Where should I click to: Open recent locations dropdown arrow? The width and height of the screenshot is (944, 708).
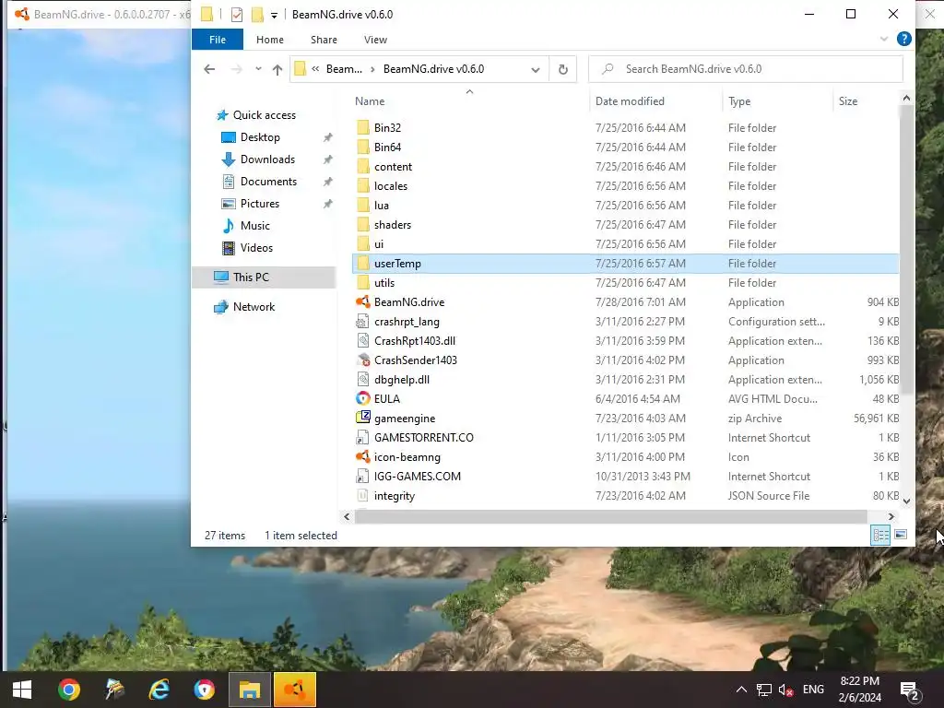pyautogui.click(x=258, y=68)
